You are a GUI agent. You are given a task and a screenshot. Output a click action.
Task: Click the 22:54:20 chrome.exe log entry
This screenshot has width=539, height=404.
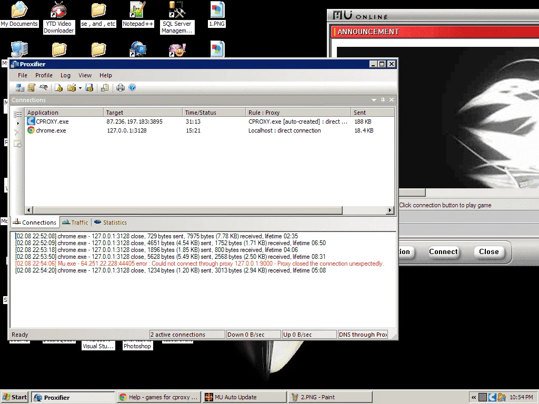[170, 270]
